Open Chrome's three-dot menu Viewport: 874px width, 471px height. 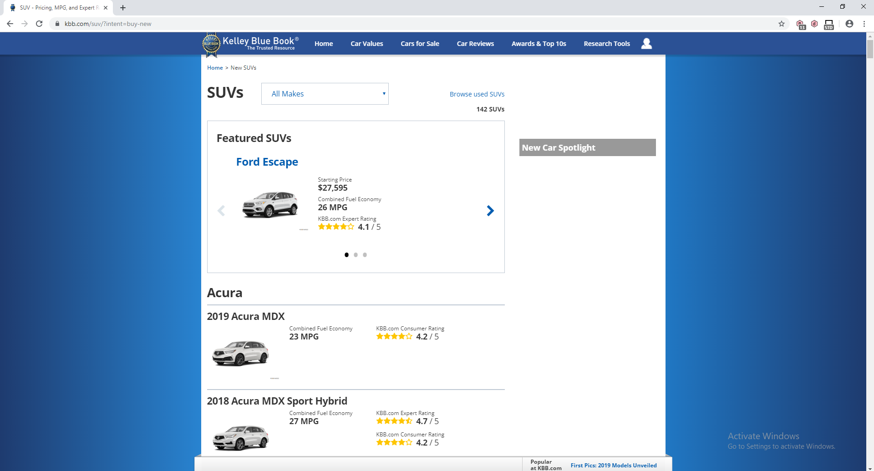864,24
